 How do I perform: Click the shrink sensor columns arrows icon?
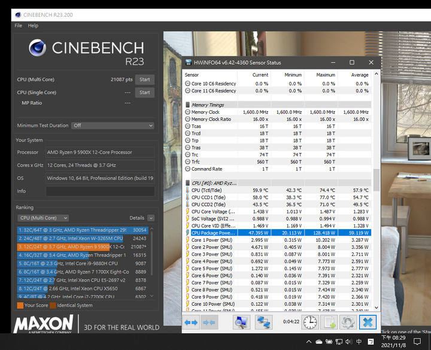point(210,322)
